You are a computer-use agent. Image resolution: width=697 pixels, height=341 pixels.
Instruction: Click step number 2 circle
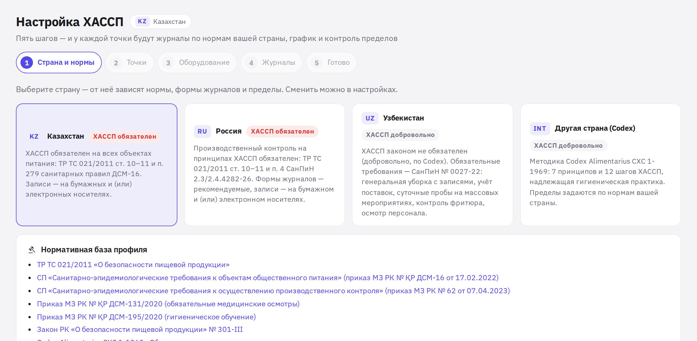116,63
